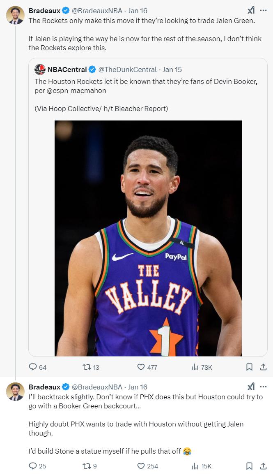
Task: Repost the tweet with 9 reposts
Action: (x=87, y=466)
